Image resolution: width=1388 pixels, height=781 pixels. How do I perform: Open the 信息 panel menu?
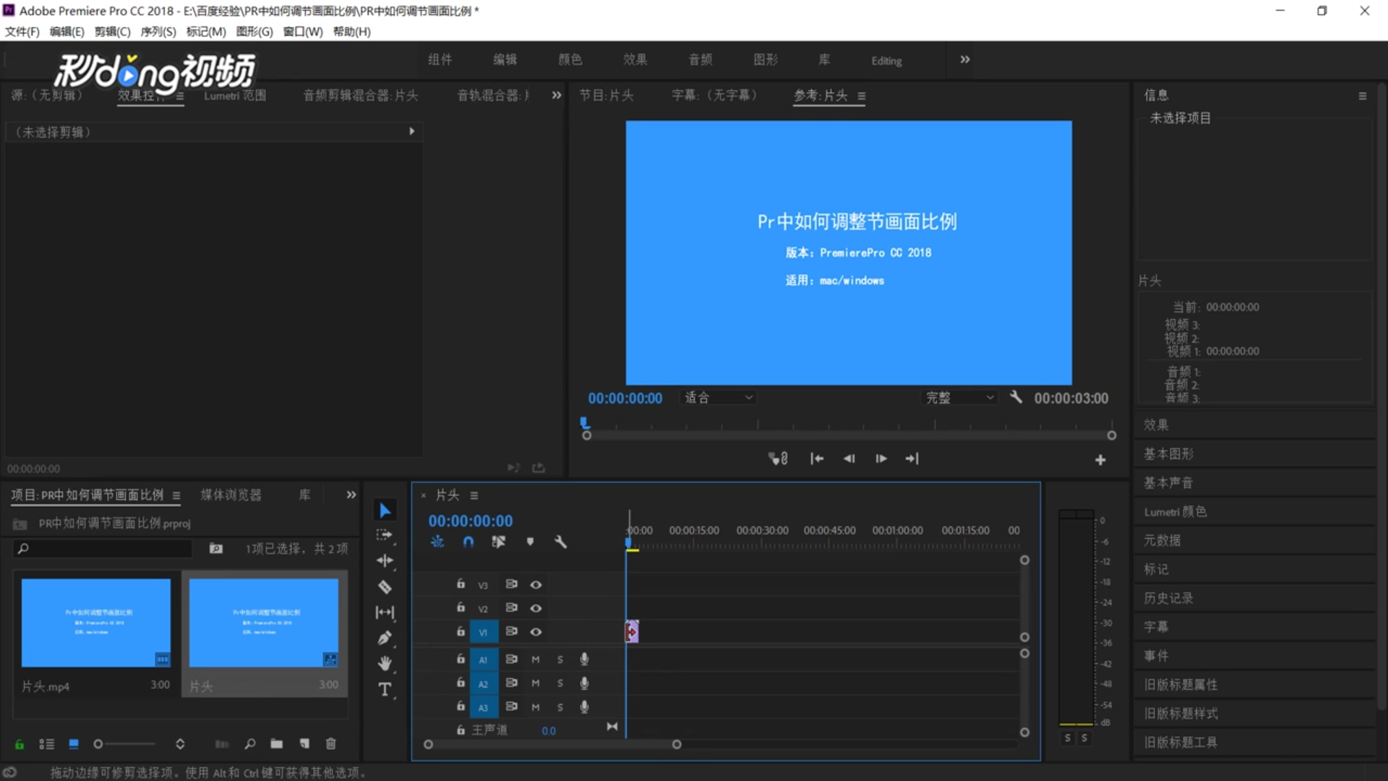tap(1363, 95)
